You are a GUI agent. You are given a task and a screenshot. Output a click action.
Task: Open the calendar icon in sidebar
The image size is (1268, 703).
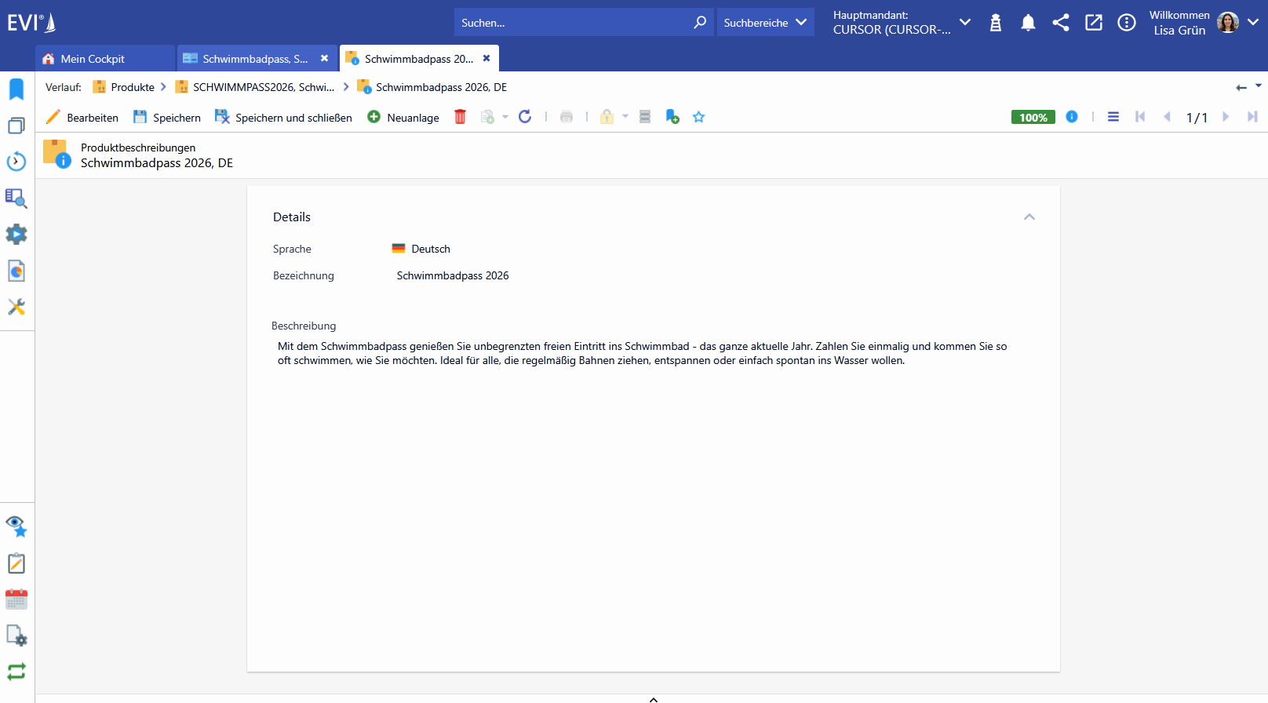click(x=16, y=599)
